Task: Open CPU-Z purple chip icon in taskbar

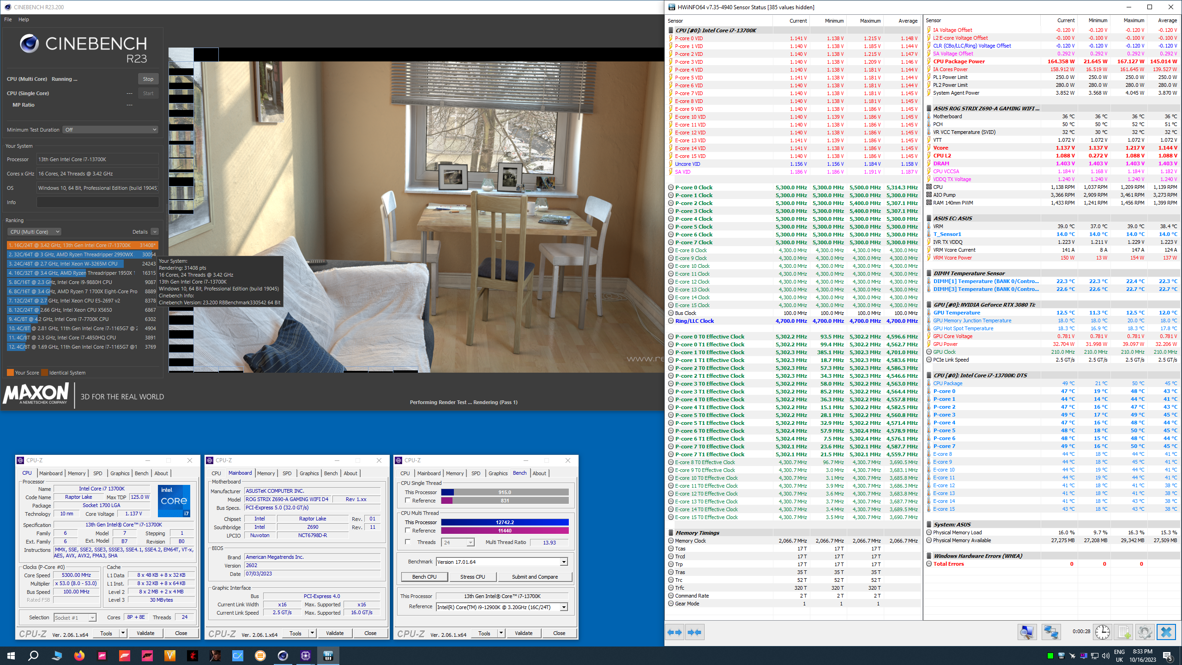Action: 305,655
